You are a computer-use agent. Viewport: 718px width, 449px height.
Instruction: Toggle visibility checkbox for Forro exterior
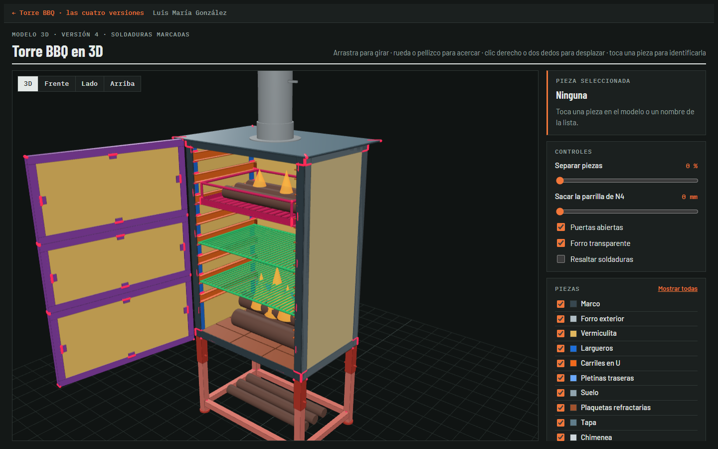(x=560, y=319)
